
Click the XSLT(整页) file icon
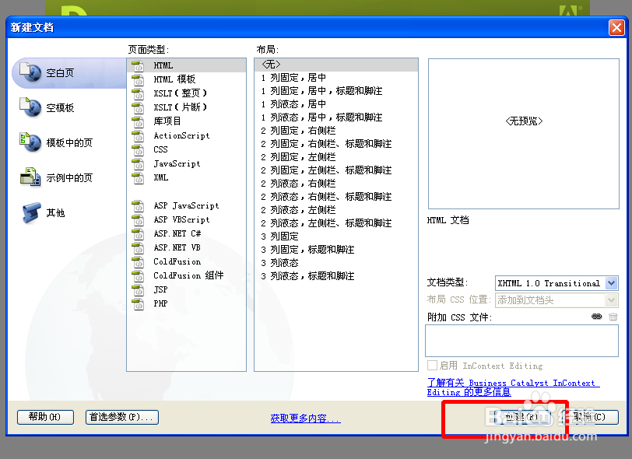(x=138, y=93)
